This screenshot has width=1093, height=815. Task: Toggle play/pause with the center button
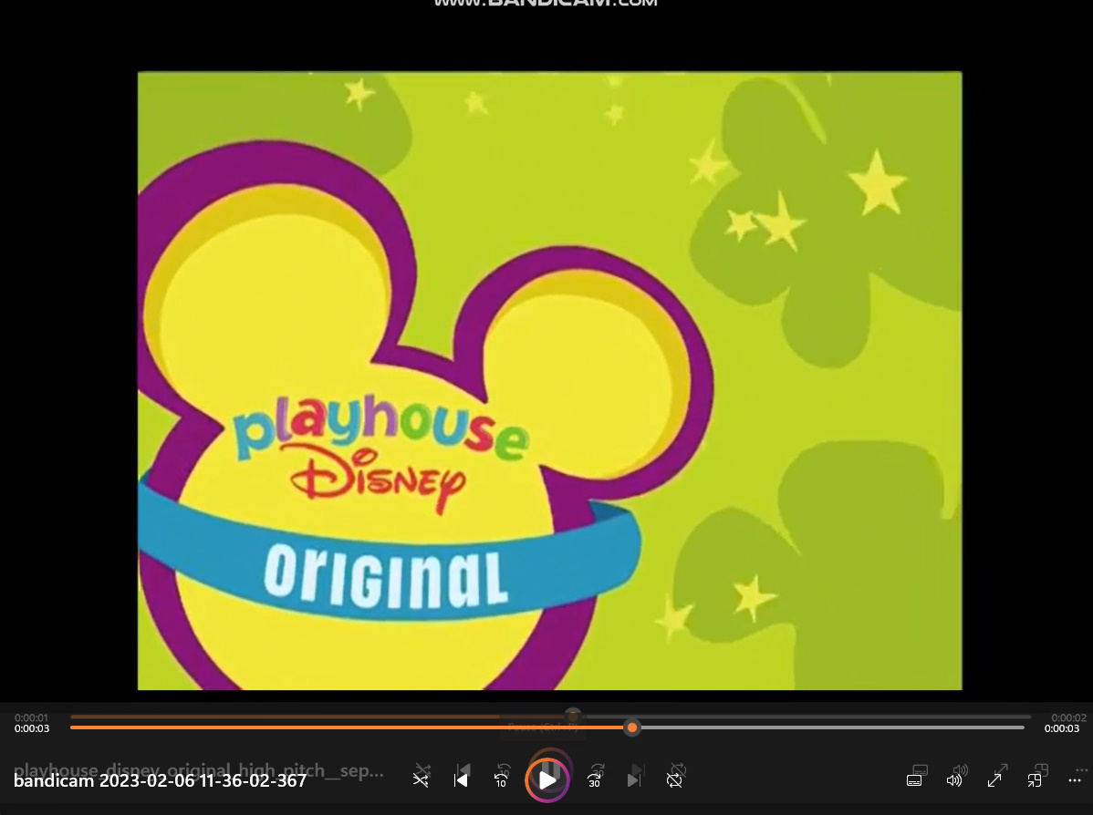pyautogui.click(x=546, y=779)
